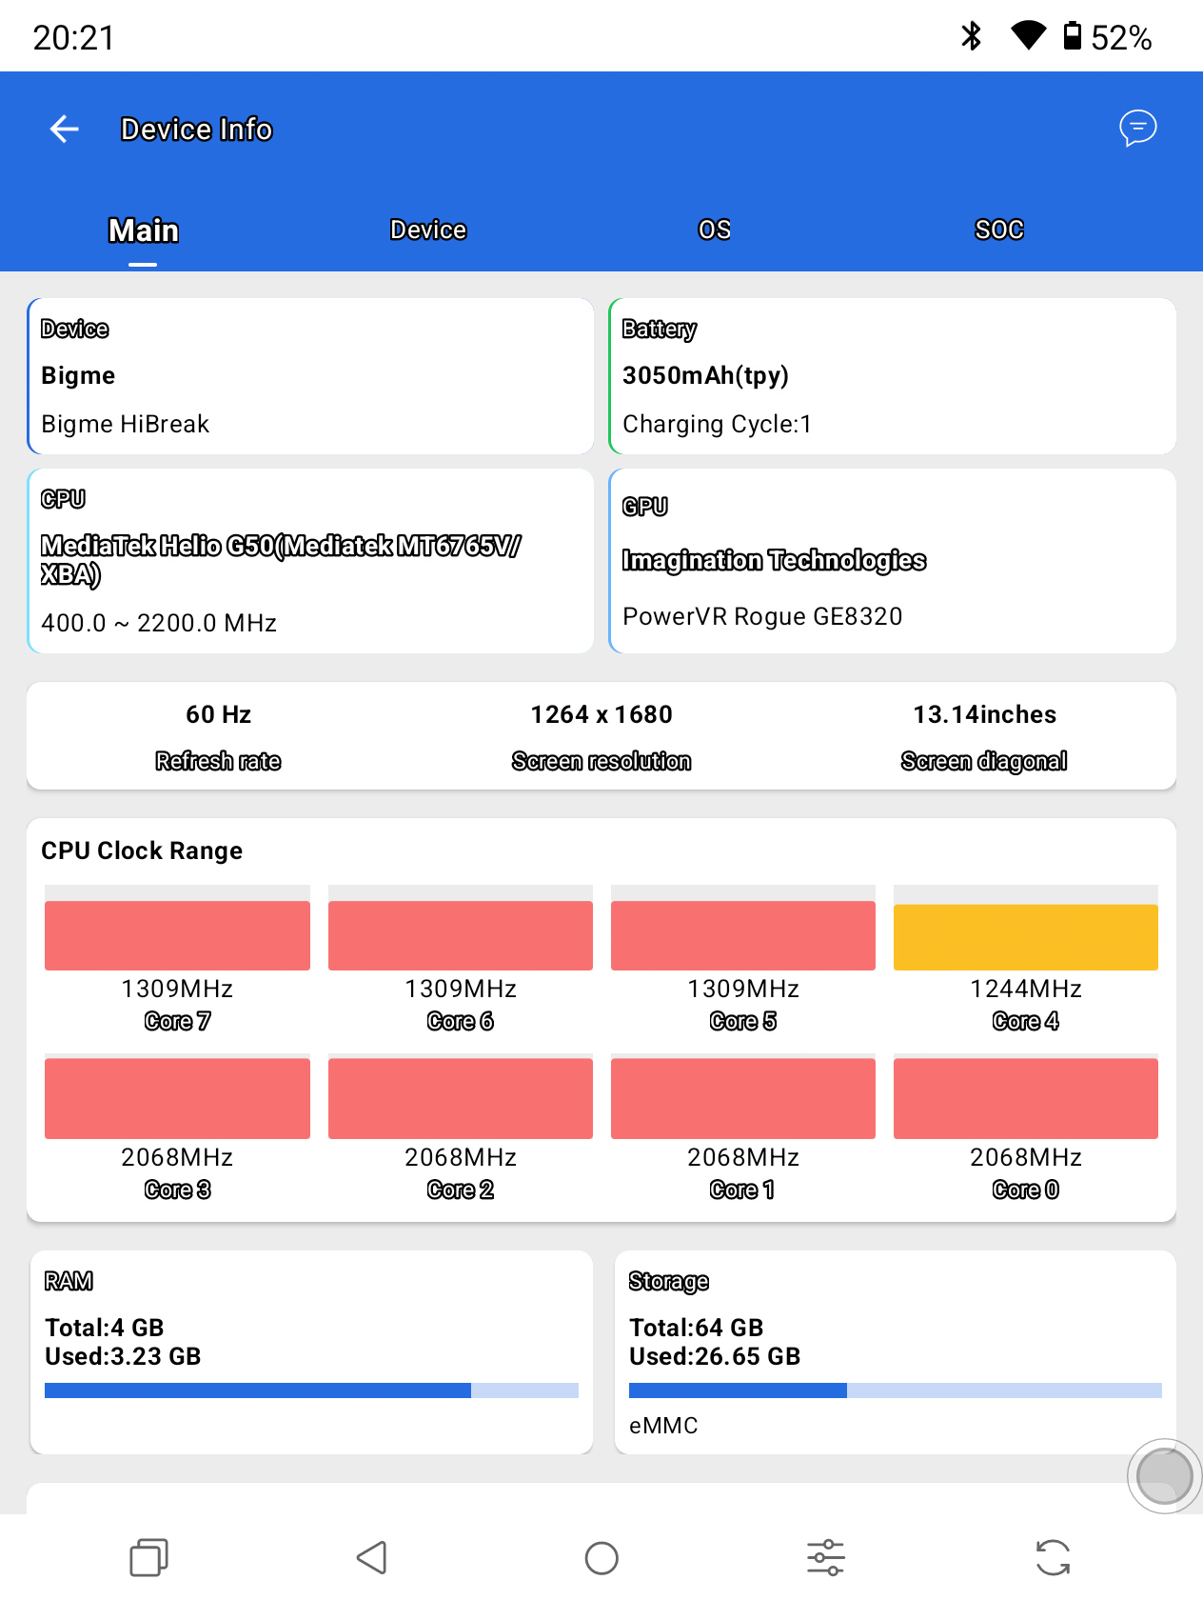
Task: Switch to the Device tab
Action: [428, 230]
